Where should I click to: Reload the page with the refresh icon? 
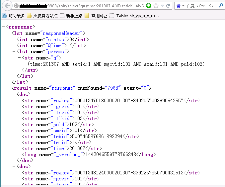coord(168,6)
